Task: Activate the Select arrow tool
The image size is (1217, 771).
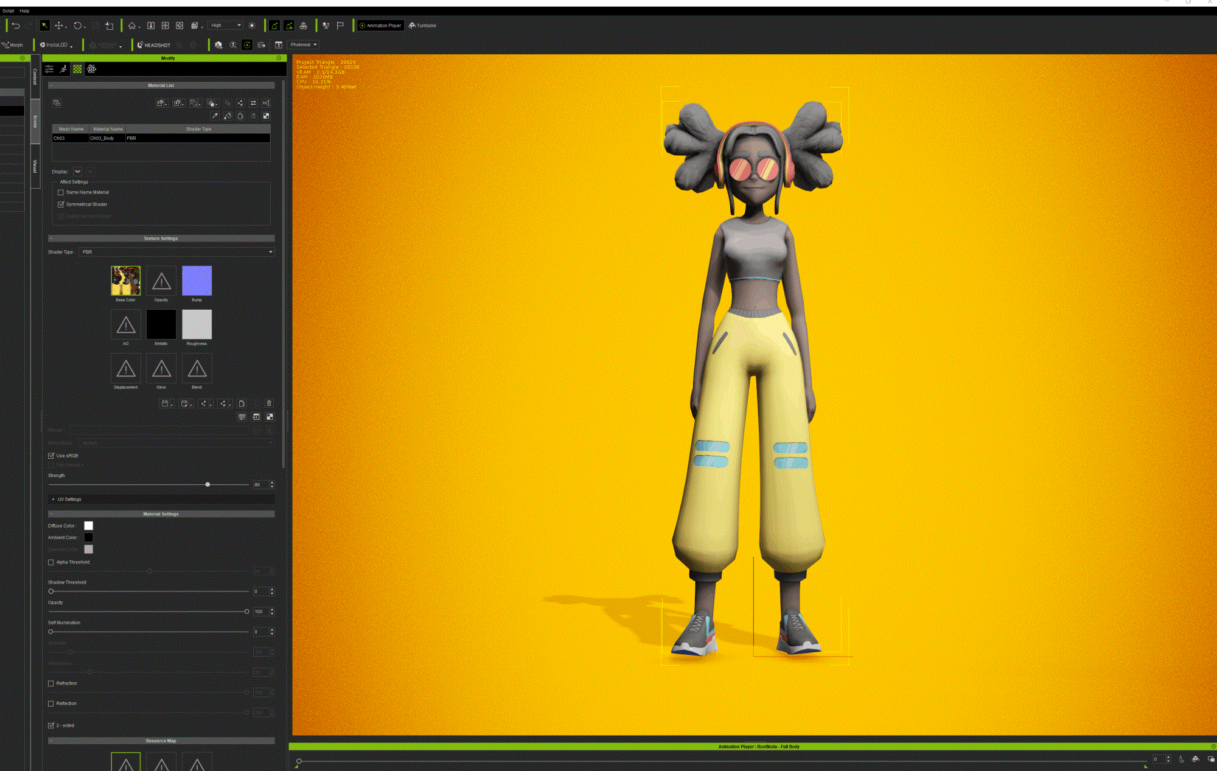Action: coord(44,26)
